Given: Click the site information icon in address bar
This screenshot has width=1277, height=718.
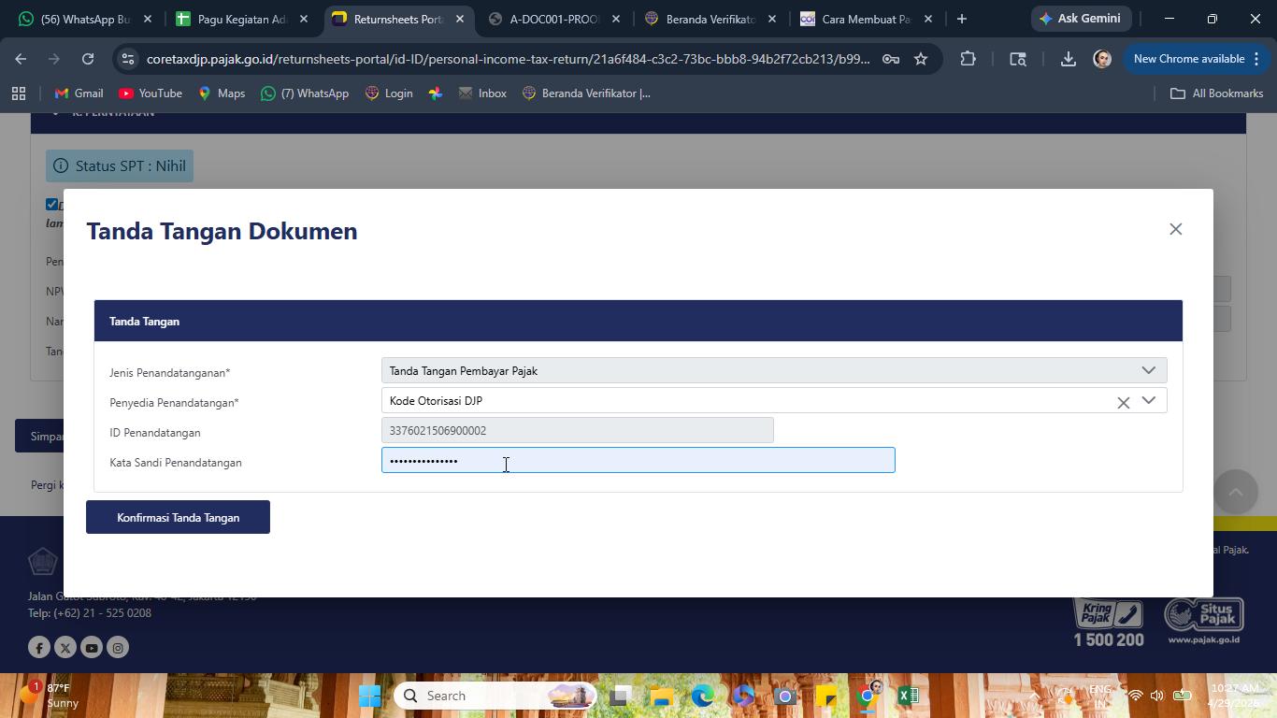Looking at the screenshot, I should click(128, 59).
